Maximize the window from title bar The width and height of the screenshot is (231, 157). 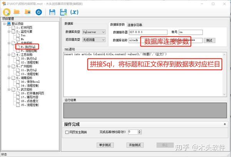click(x=213, y=4)
